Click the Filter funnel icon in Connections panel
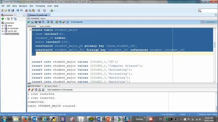 click(x=12, y=19)
